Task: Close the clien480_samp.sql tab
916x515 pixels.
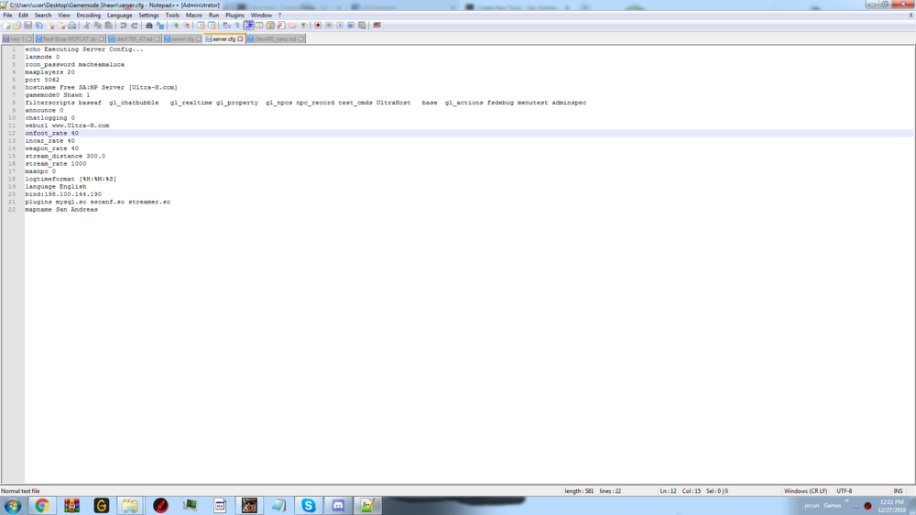Action: (x=300, y=39)
